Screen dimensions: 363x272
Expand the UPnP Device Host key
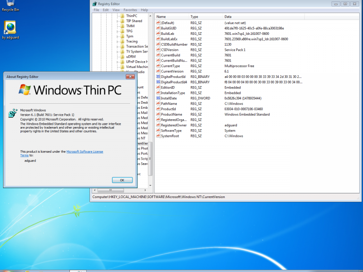click(x=118, y=62)
